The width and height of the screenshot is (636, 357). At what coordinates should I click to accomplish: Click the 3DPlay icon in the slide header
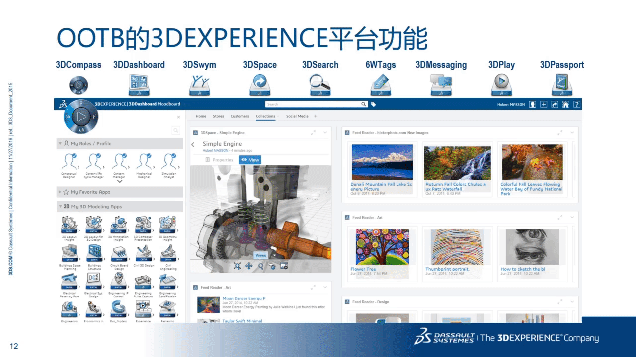pyautogui.click(x=501, y=85)
